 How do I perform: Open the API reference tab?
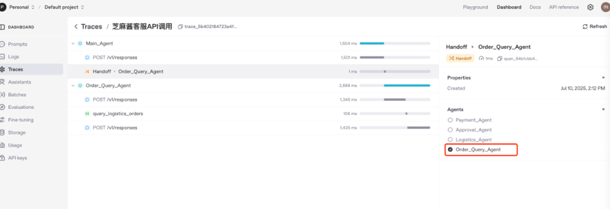pos(564,7)
